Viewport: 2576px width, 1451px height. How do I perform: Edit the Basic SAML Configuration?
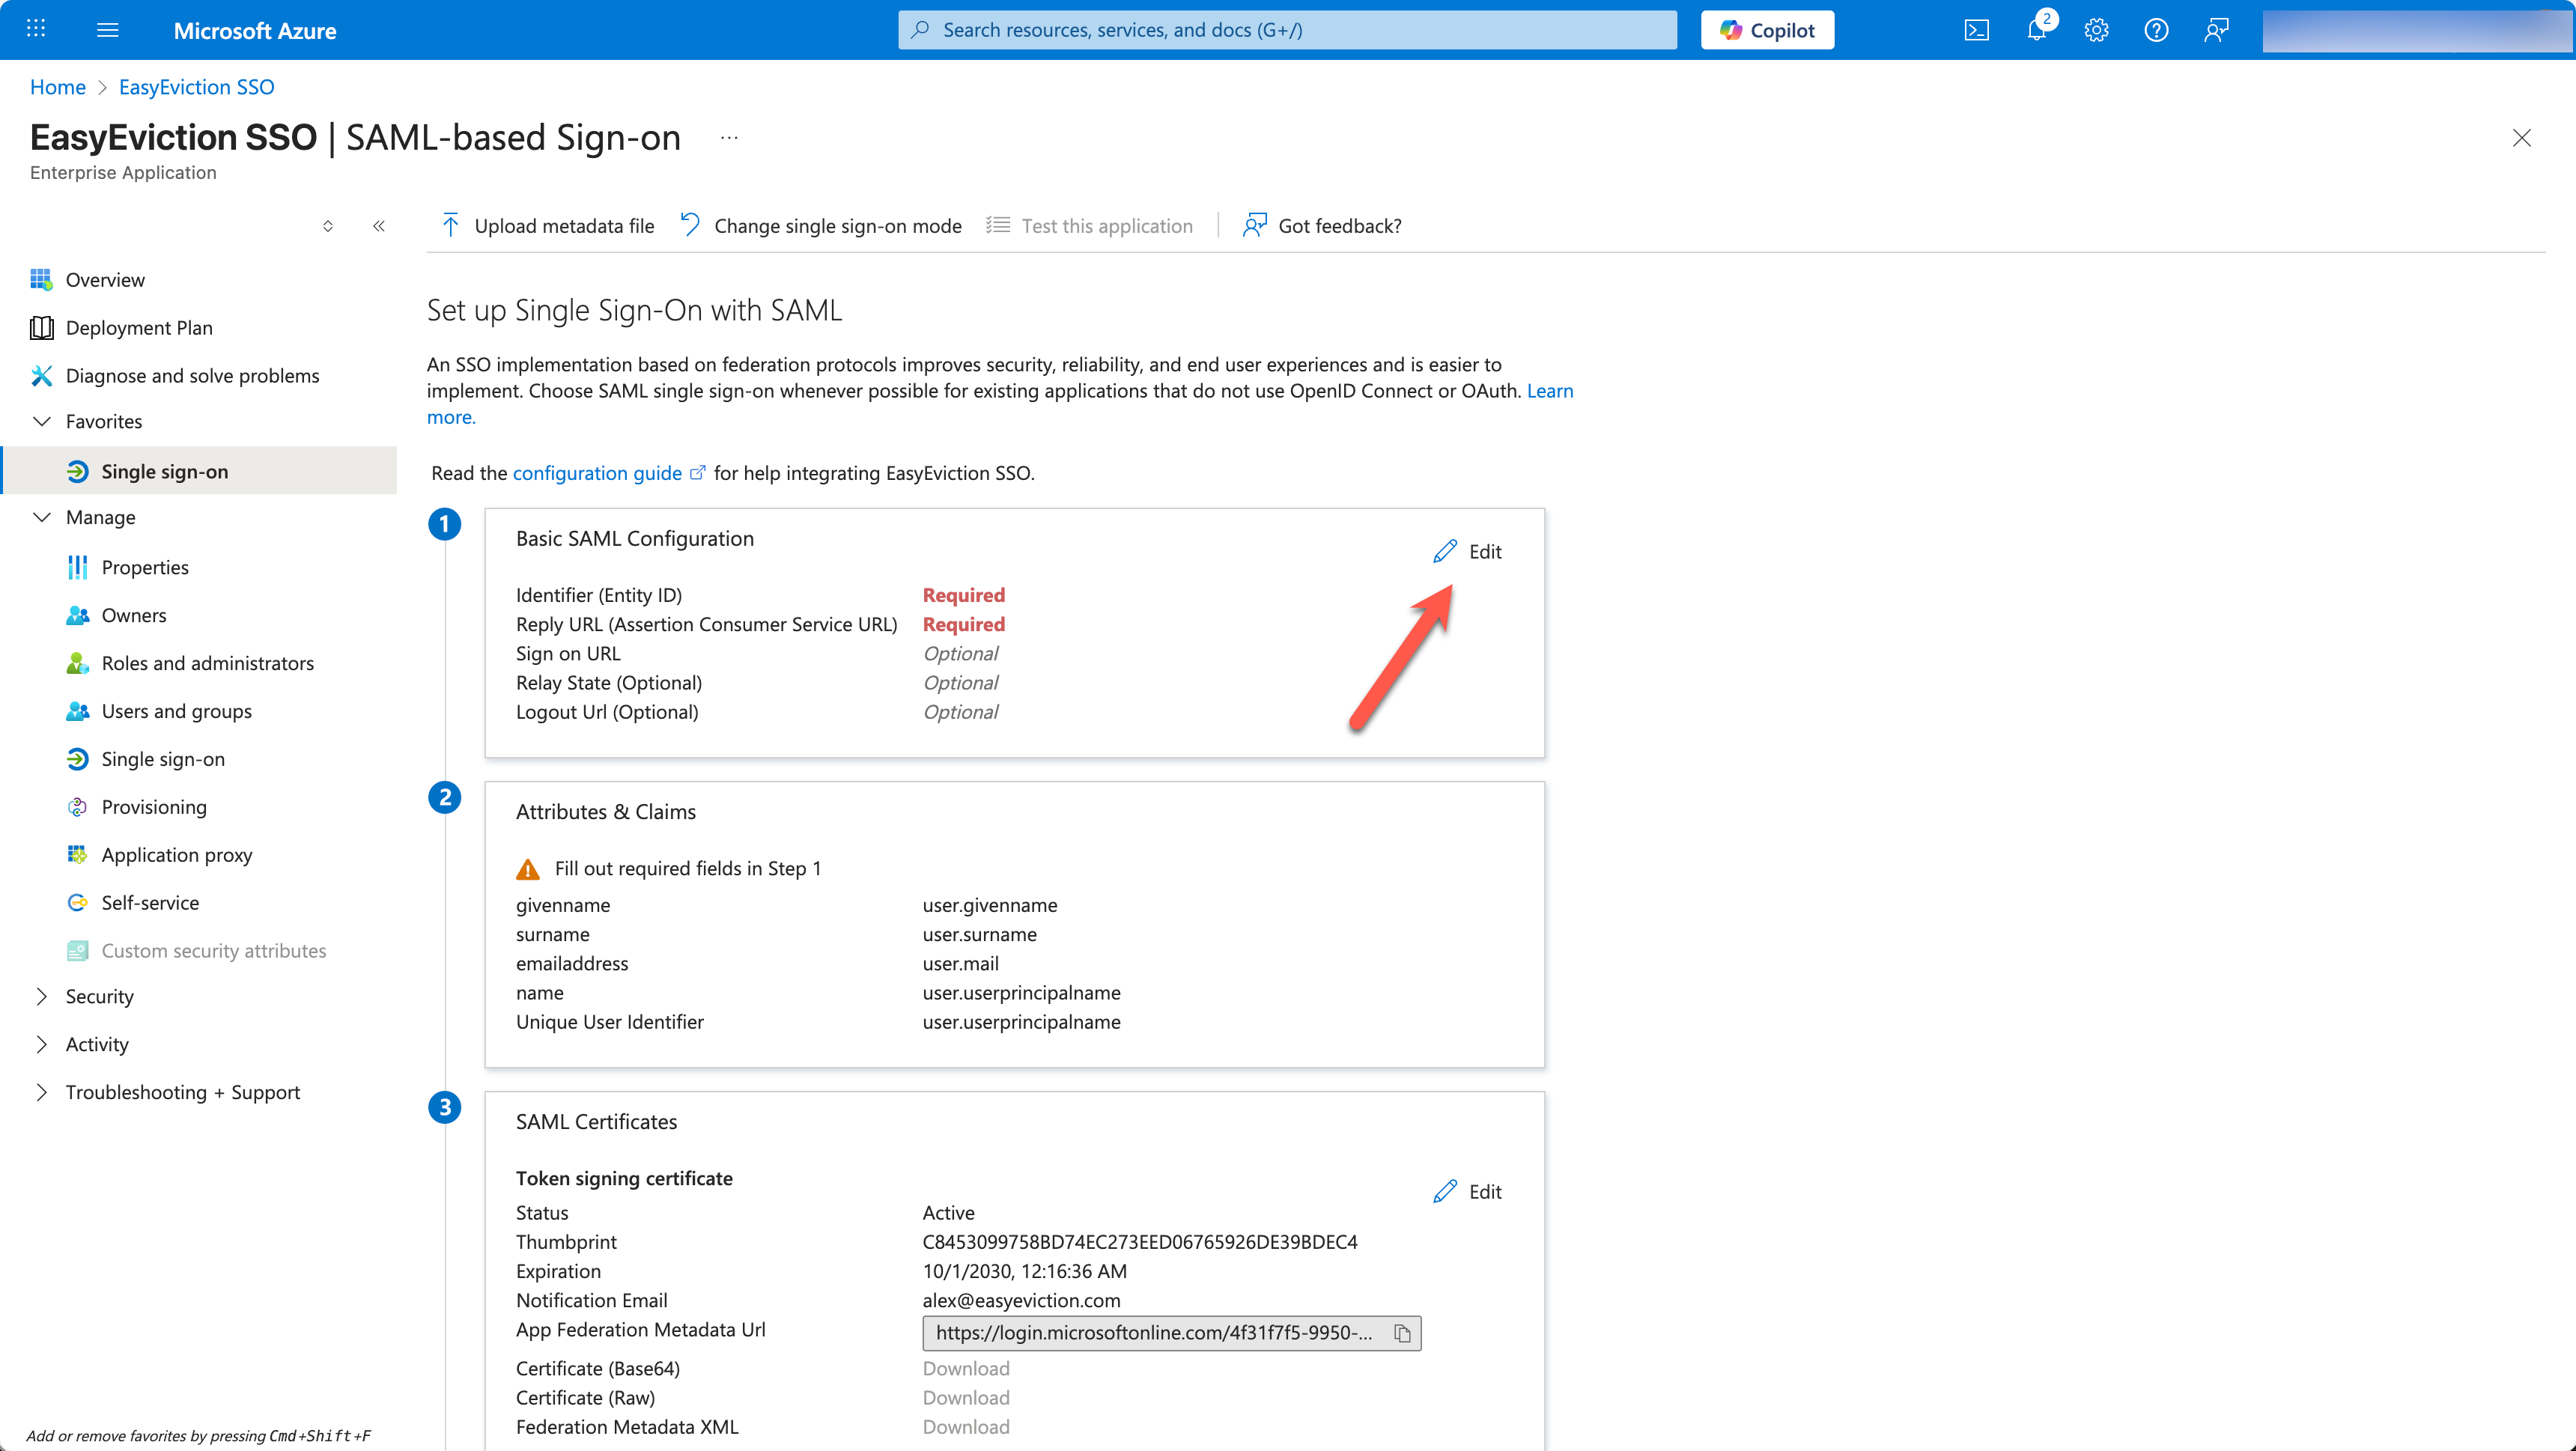[x=1468, y=551]
